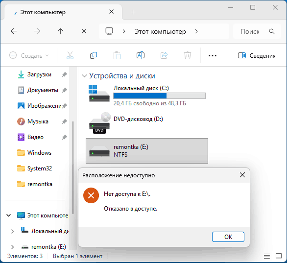The image size is (287, 263).
Task: Unpin Документы using its pin icon
Action: tap(65, 90)
